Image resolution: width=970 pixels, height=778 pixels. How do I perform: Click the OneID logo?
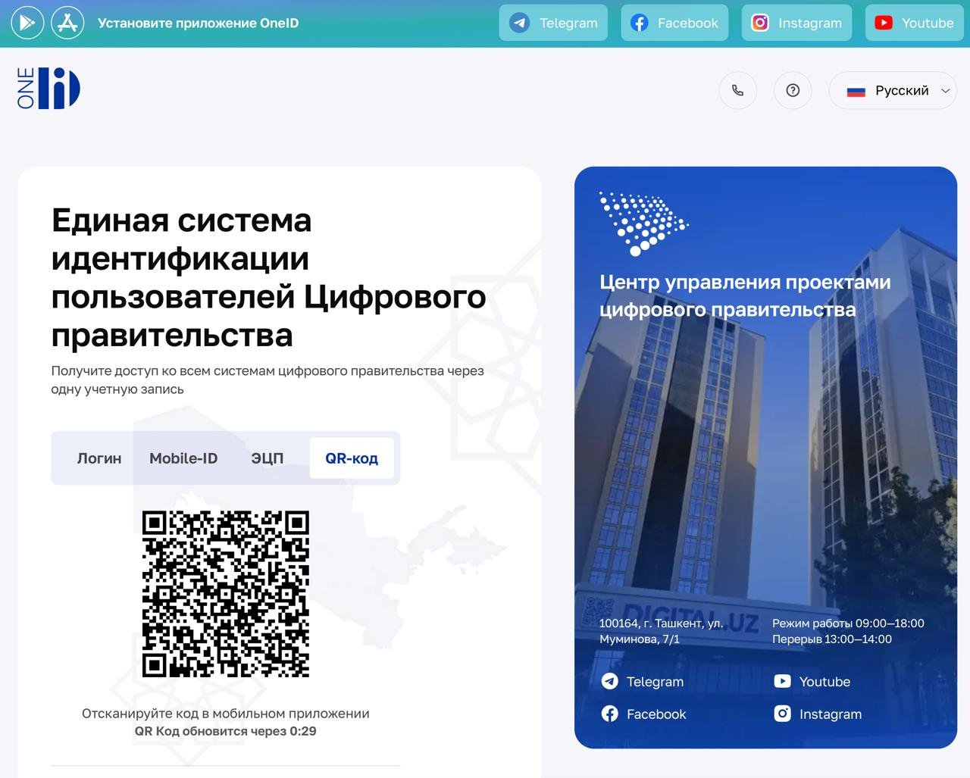tap(48, 88)
